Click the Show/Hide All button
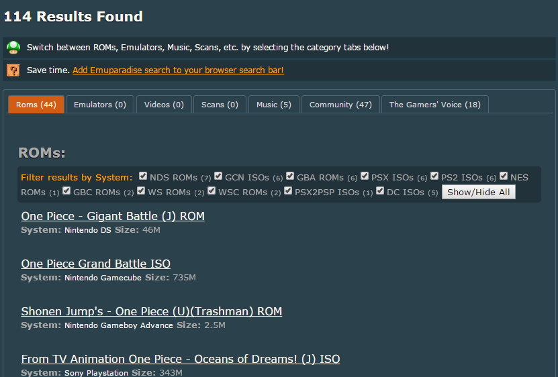558x377 pixels. [x=479, y=192]
